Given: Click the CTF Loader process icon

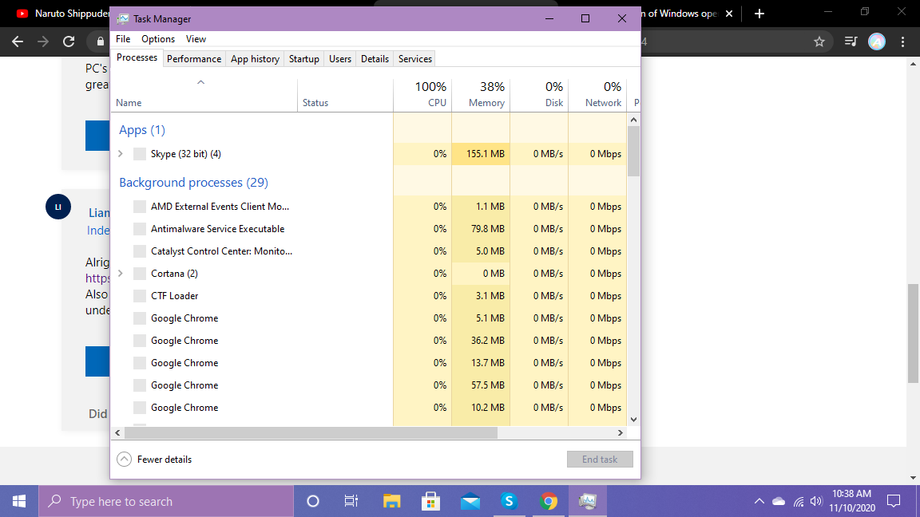Looking at the screenshot, I should [x=140, y=296].
